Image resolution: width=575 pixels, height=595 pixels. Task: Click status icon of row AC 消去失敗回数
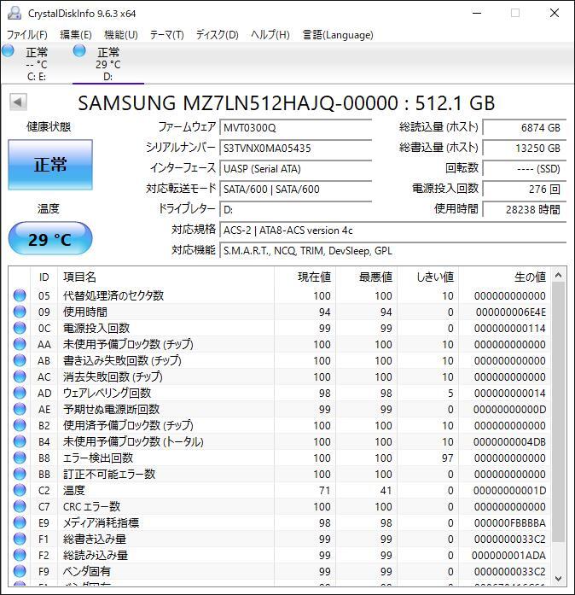(x=20, y=376)
